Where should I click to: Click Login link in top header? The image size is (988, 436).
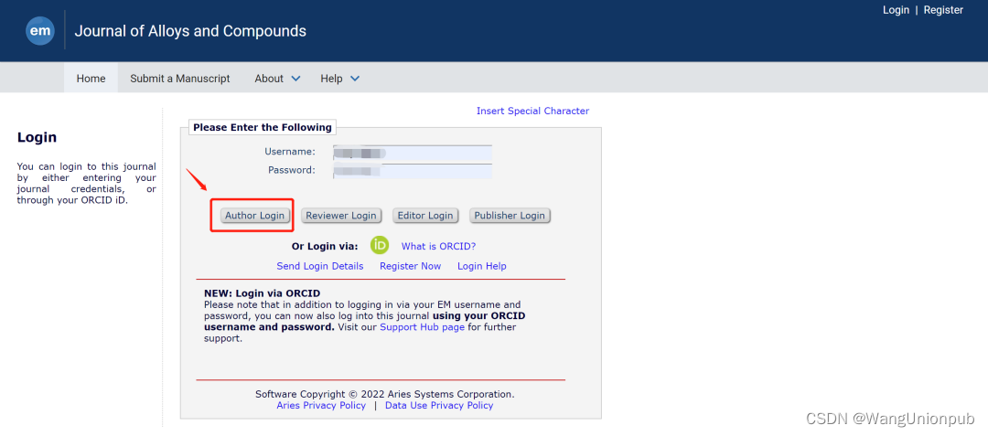[x=896, y=10]
